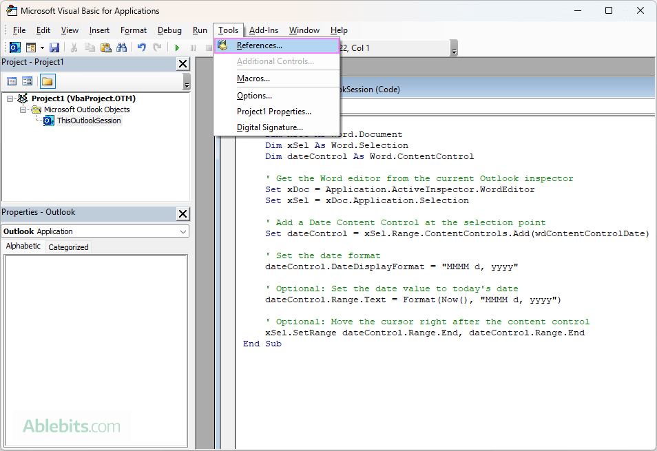Click the 'Dim xSel As Word.Selection' line
This screenshot has width=657, height=451.
tap(337, 145)
